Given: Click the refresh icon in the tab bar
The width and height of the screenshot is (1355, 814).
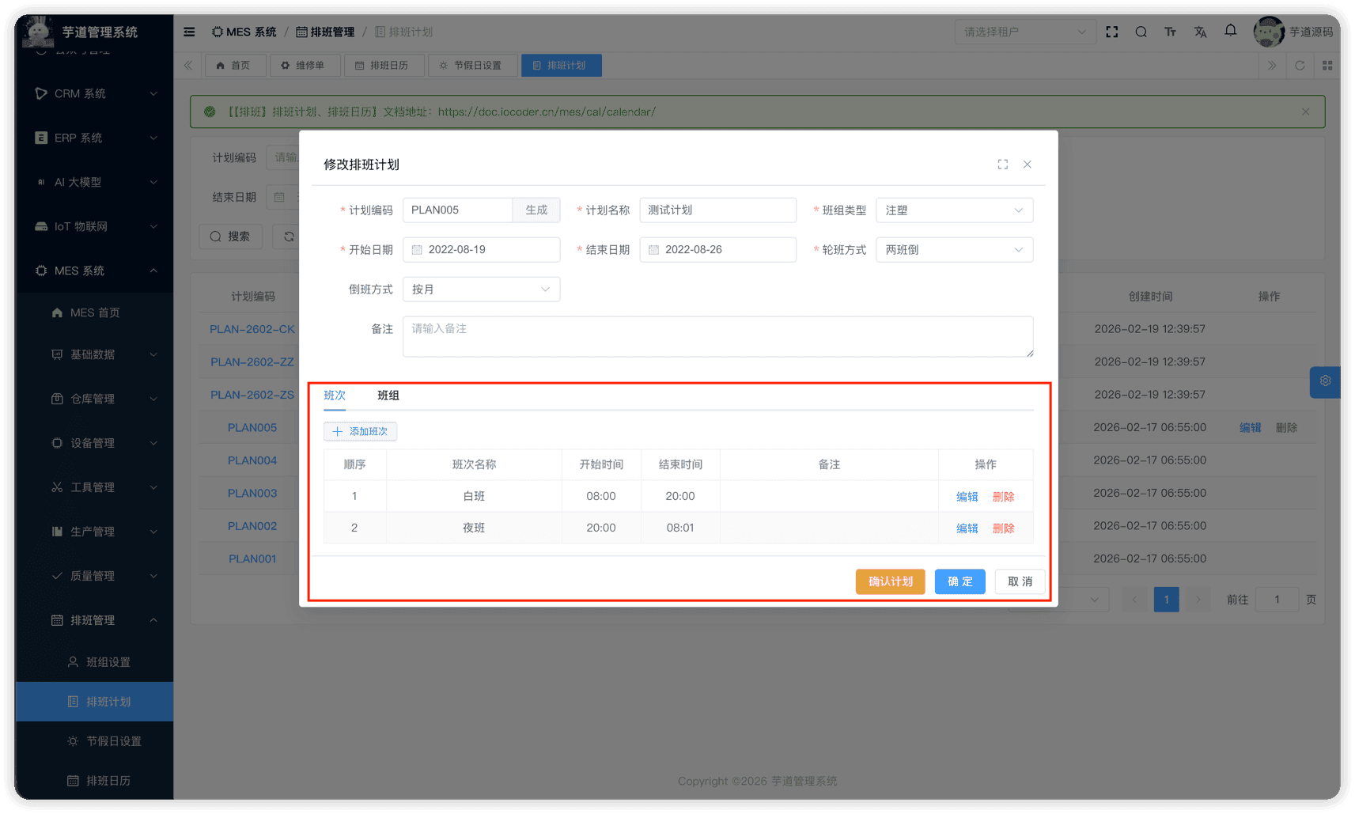Looking at the screenshot, I should click(x=1299, y=66).
